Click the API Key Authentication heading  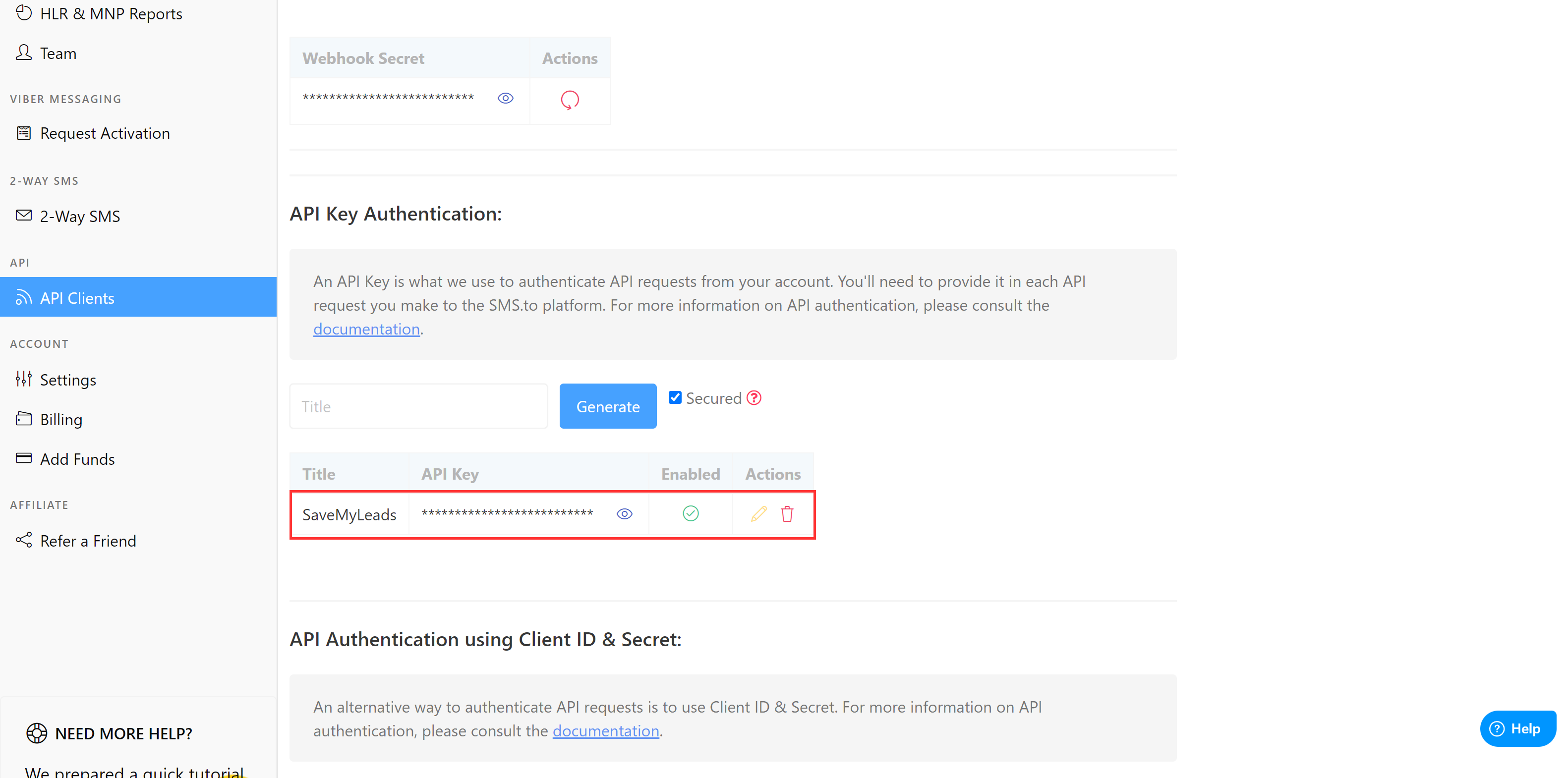point(396,214)
